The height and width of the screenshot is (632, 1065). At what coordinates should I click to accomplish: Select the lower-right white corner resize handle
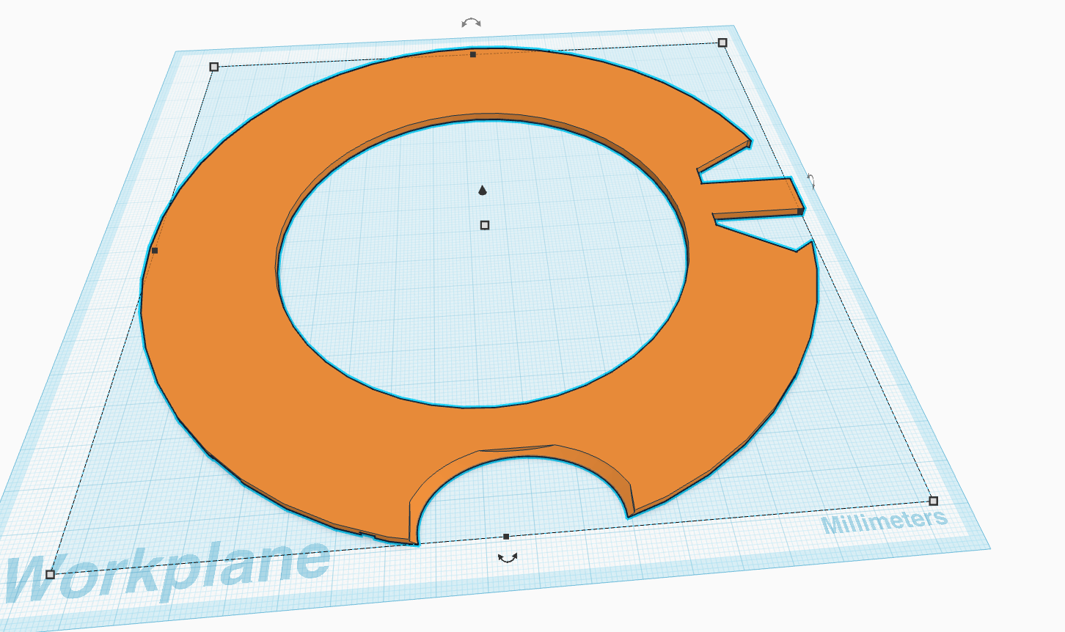pos(934,501)
